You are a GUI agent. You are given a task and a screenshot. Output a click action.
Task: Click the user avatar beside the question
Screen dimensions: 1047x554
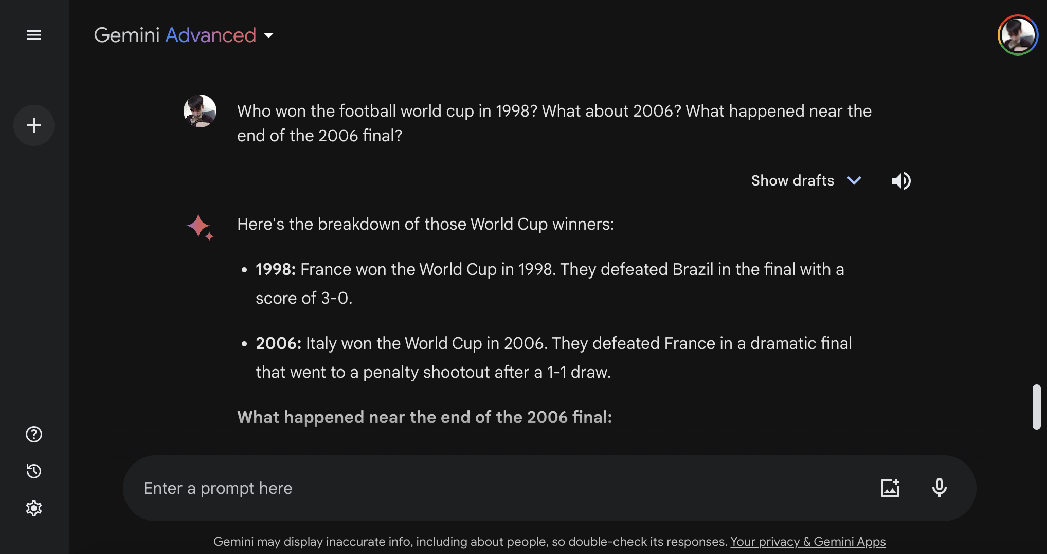pos(200,111)
